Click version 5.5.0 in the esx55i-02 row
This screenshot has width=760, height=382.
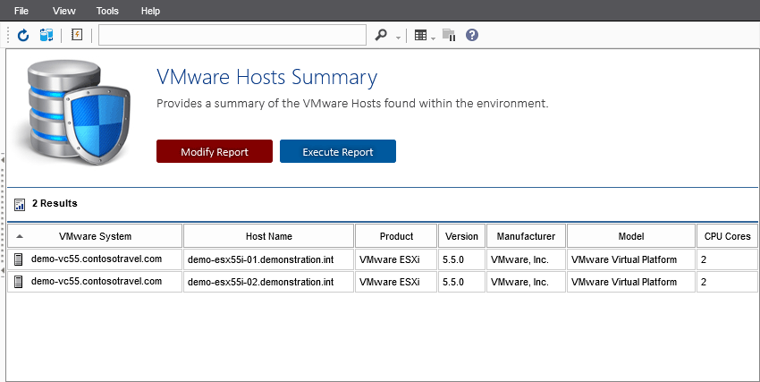pos(453,282)
